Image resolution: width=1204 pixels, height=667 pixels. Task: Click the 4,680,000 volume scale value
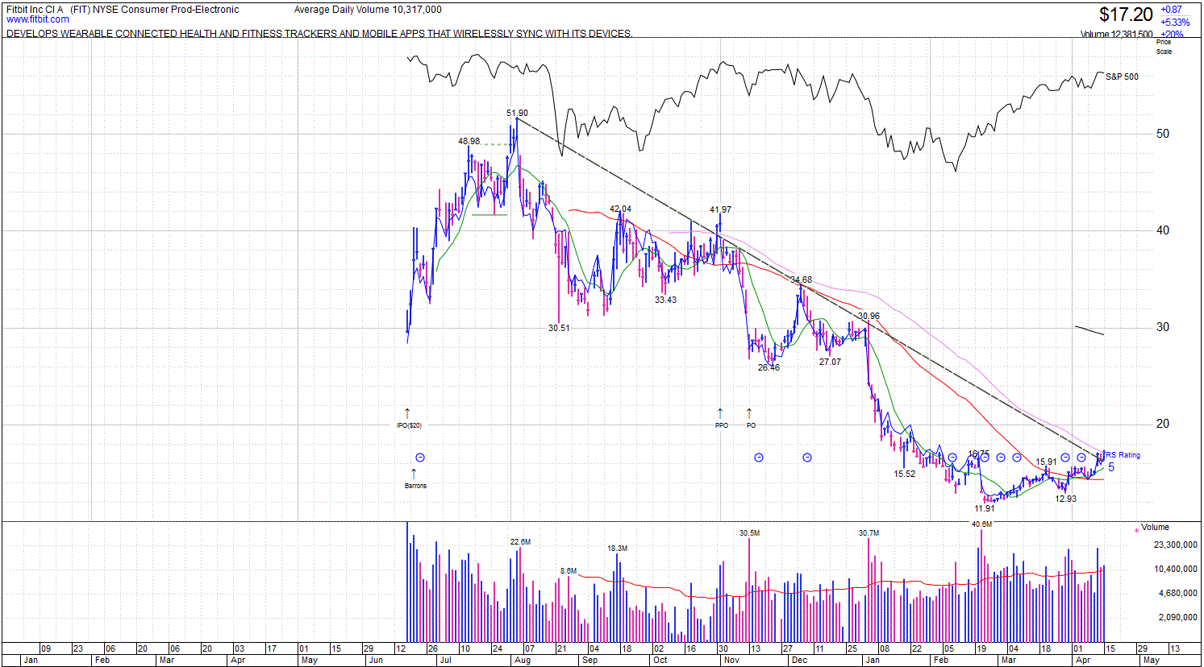(x=1177, y=594)
